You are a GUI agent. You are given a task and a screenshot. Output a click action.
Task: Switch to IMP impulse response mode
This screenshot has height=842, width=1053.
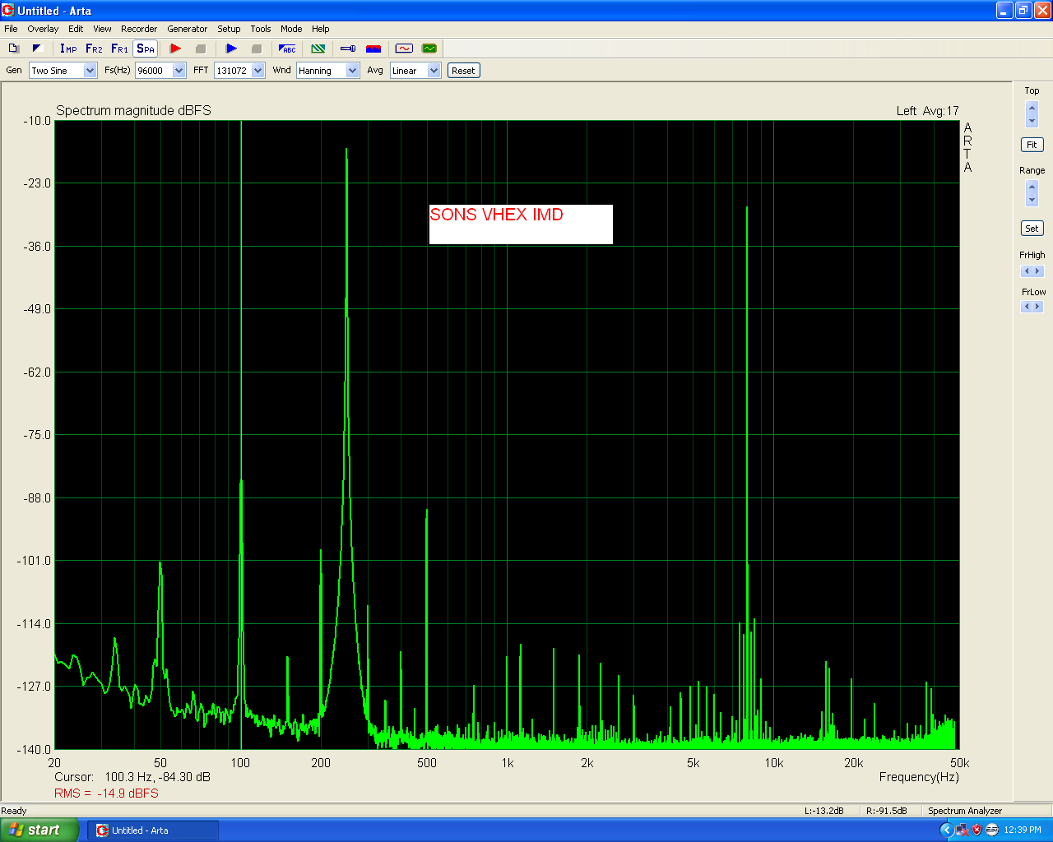(68, 49)
